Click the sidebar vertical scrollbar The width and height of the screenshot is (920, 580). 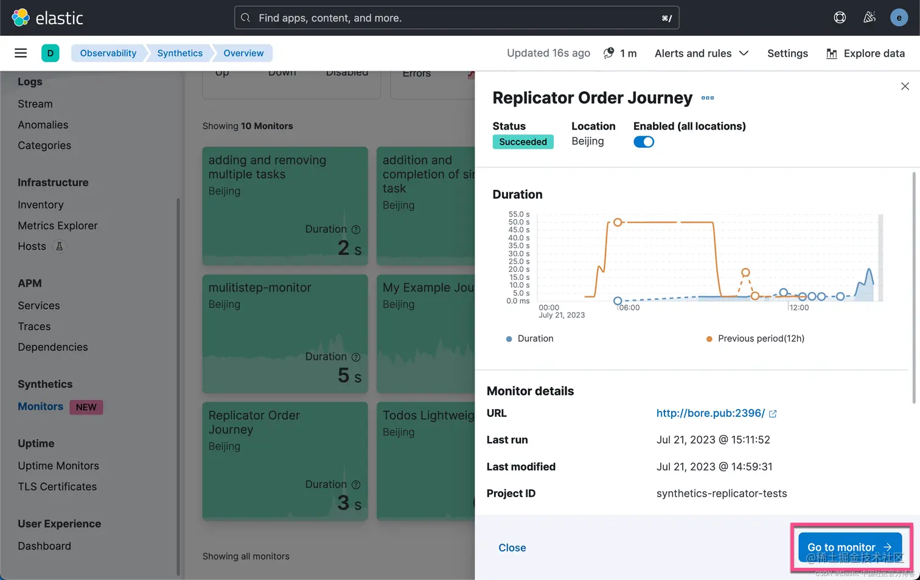pyautogui.click(x=178, y=386)
